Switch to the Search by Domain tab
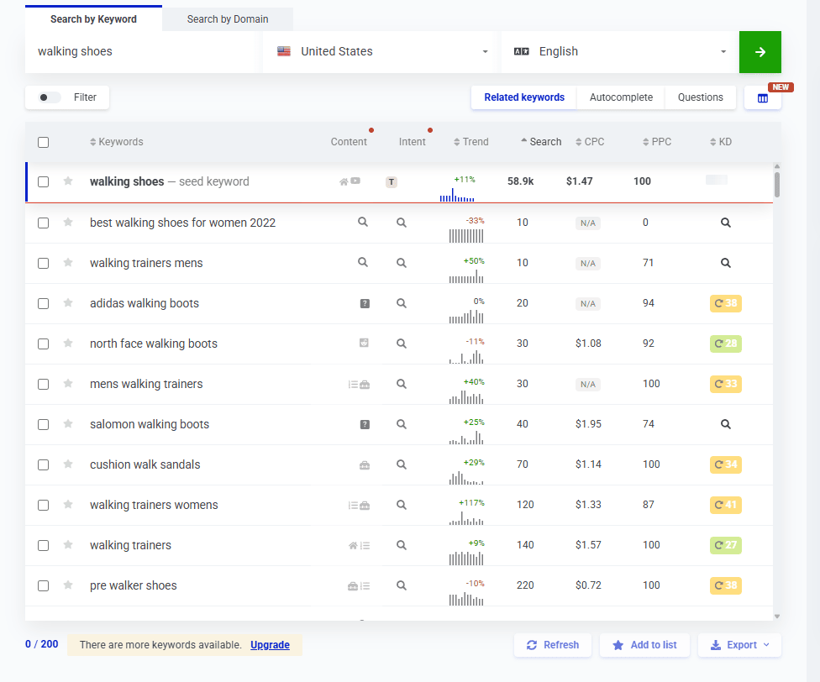820x682 pixels. pyautogui.click(x=227, y=18)
